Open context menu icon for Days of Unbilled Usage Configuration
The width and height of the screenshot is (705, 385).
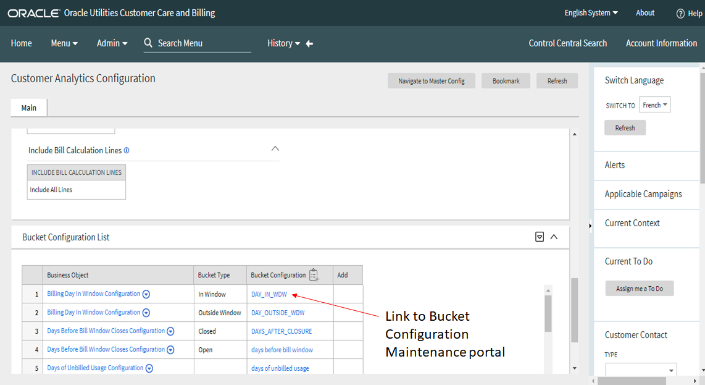[x=148, y=368]
